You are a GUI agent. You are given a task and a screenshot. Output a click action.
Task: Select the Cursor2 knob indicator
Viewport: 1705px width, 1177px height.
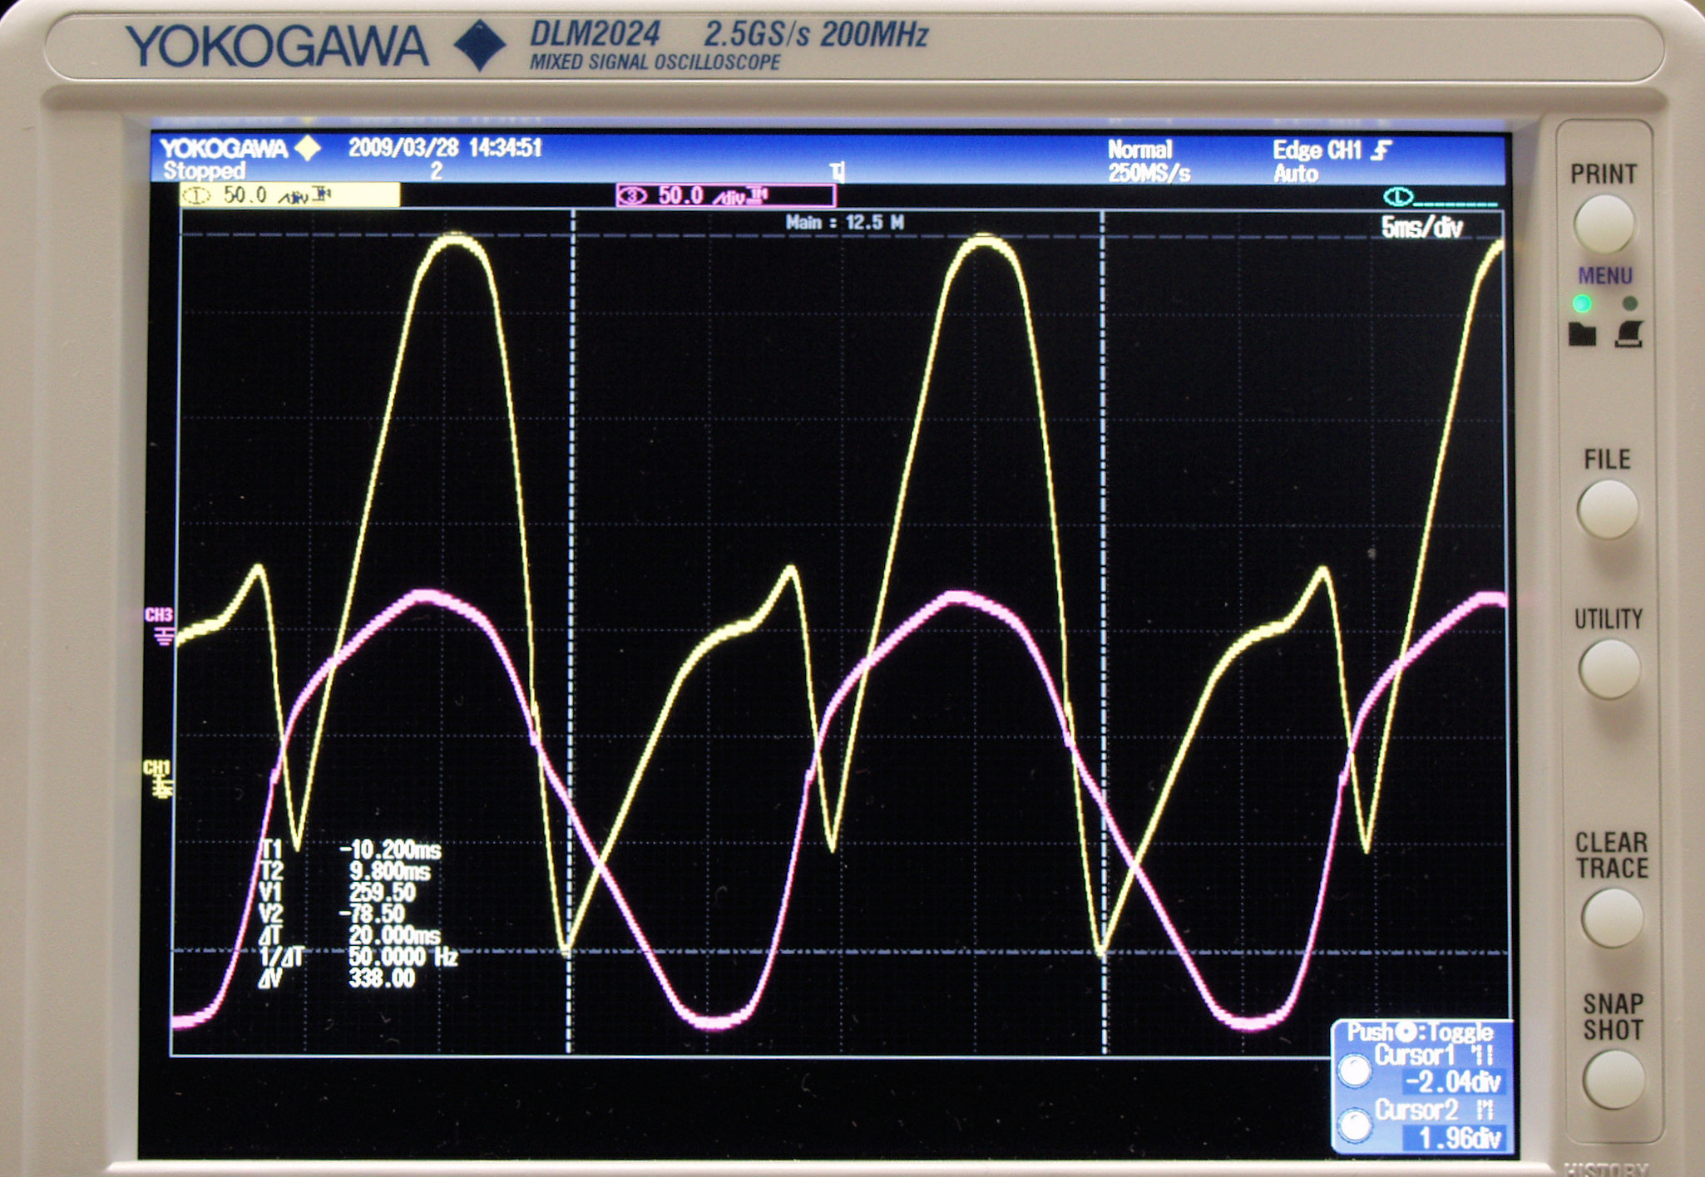click(1355, 1125)
